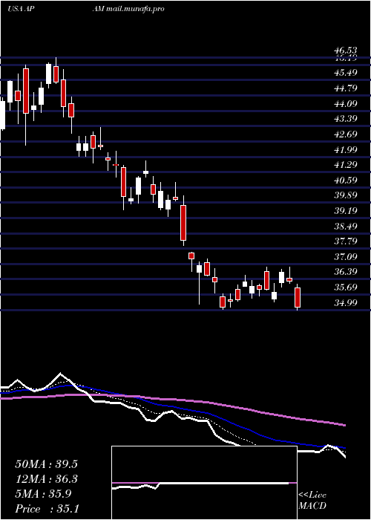
Task: Click the 36.39 price axis label
Action: [x=346, y=272]
